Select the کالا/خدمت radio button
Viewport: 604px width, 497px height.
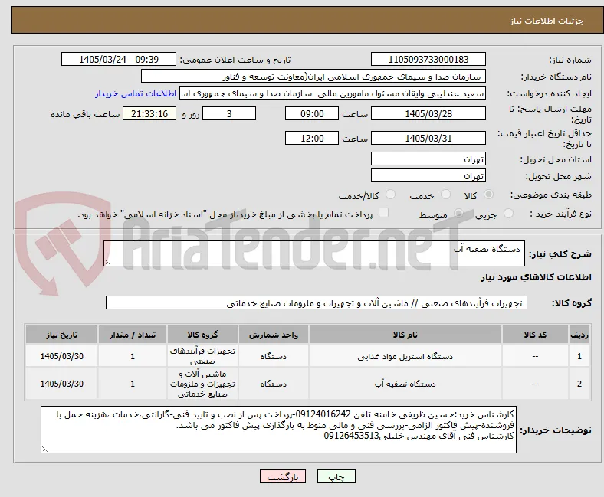[x=391, y=195]
